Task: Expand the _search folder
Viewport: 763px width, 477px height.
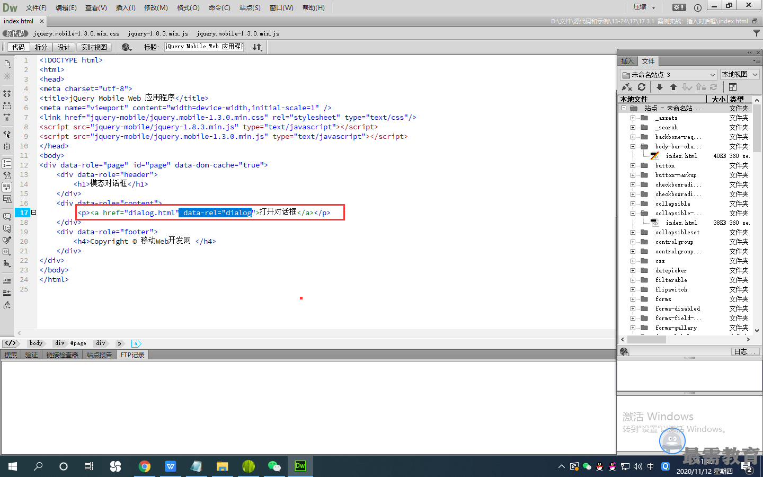Action: point(633,128)
